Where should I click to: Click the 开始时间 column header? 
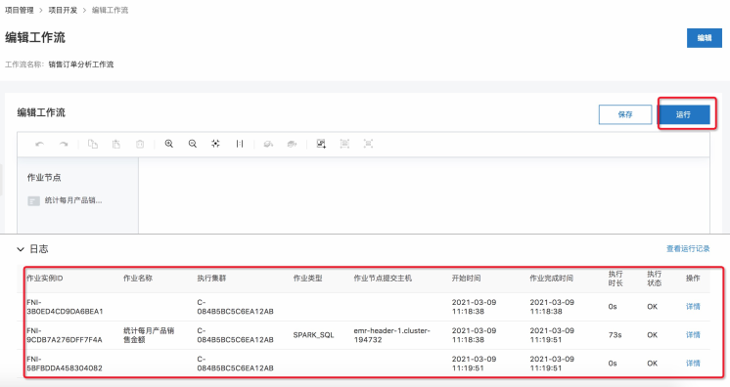[466, 279]
